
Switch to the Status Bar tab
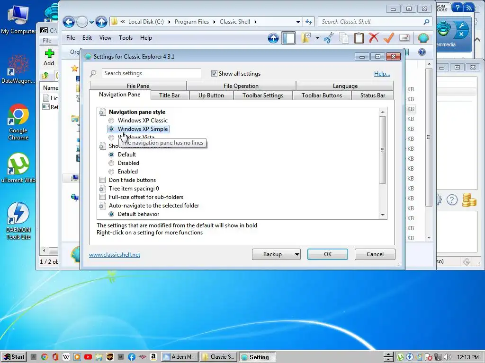373,95
